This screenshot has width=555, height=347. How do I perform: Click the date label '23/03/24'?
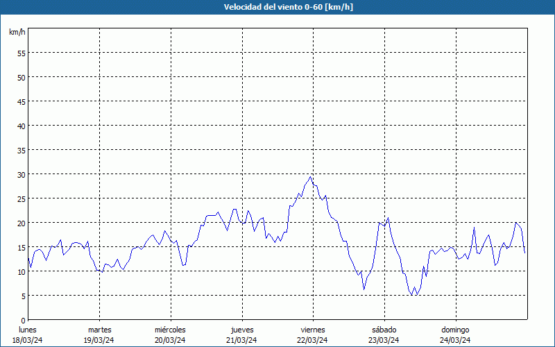tap(384, 340)
